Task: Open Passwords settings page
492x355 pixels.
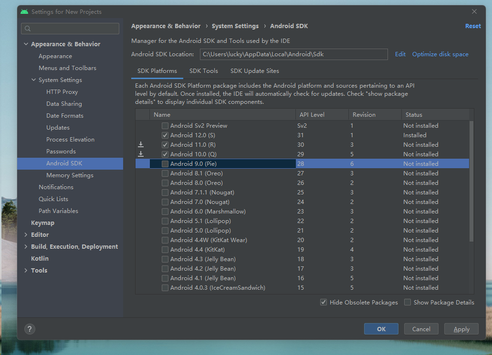Action: point(61,152)
